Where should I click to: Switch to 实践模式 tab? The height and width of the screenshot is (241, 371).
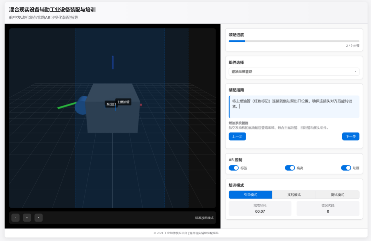pyautogui.click(x=294, y=195)
